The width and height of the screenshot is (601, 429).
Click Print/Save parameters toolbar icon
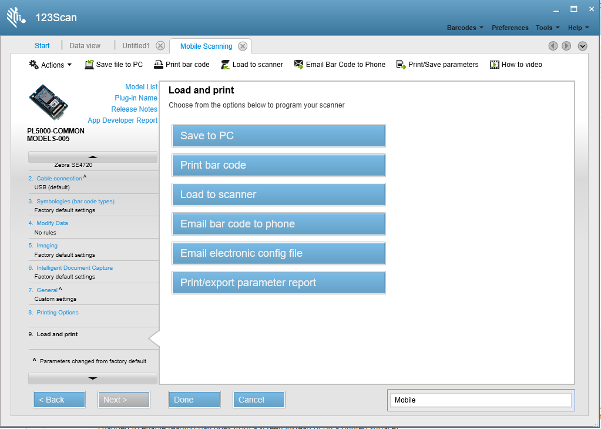[x=401, y=65]
